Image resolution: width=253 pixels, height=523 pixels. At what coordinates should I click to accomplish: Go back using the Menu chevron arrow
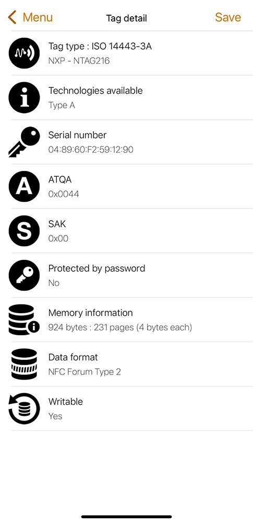[12, 17]
